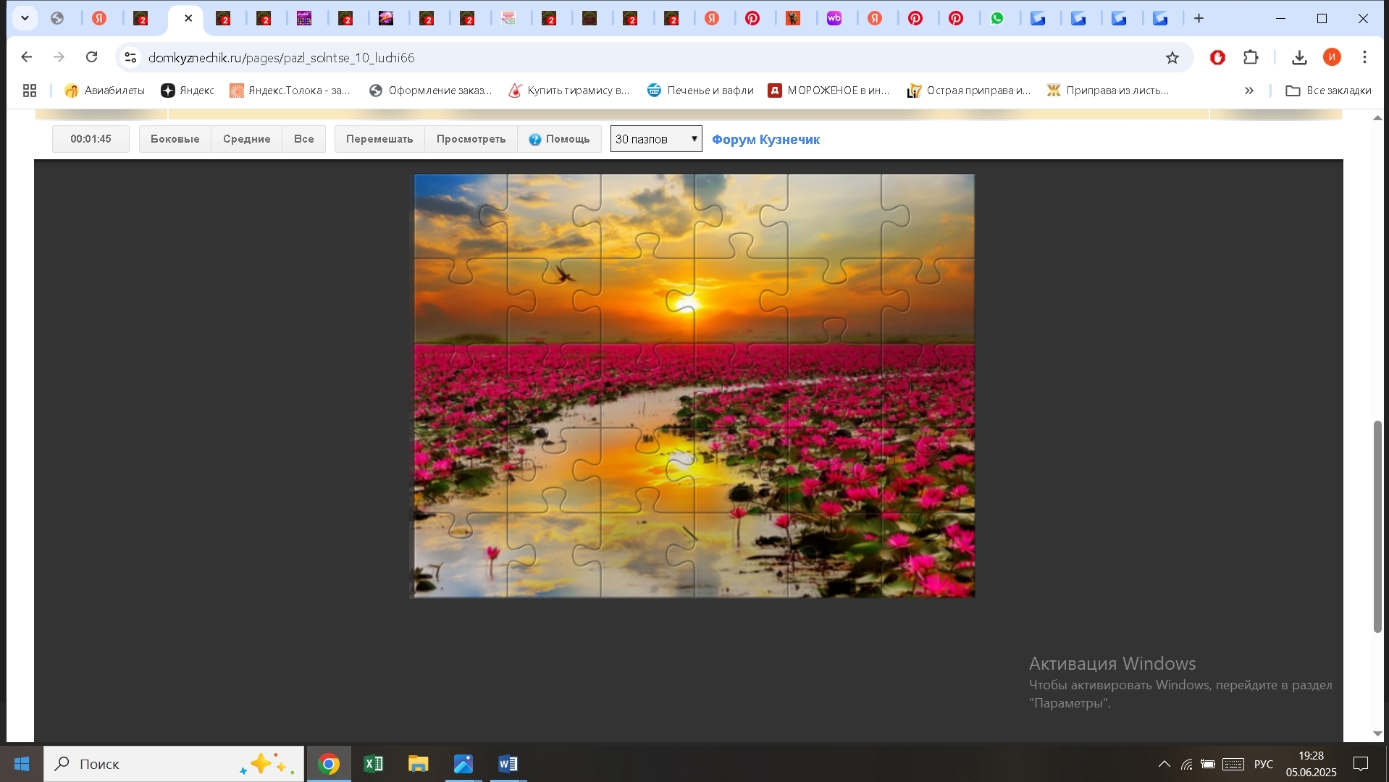Show only Боковые edge pieces
This screenshot has width=1389, height=782.
point(175,139)
